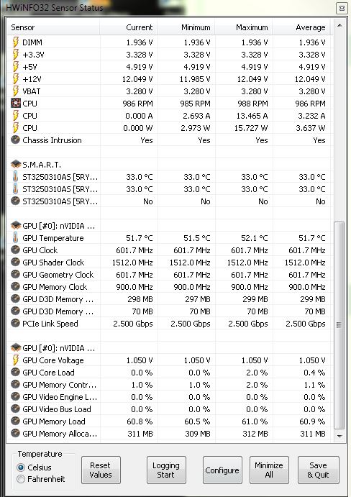Viewport: 351px width, 497px height.
Task: Click Save & Quit button
Action: coord(319,470)
